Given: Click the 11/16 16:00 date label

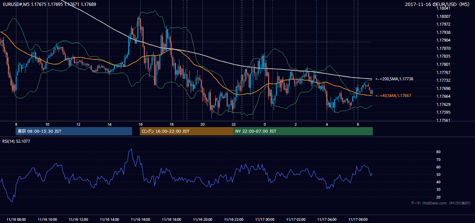Looking at the screenshot, I should [140, 219].
